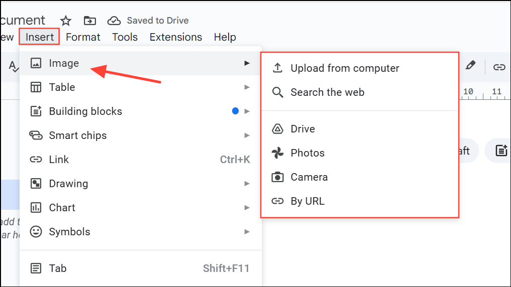Screen dimensions: 511x287
Task: Click the insert link icon in toolbar
Action: tap(499, 67)
